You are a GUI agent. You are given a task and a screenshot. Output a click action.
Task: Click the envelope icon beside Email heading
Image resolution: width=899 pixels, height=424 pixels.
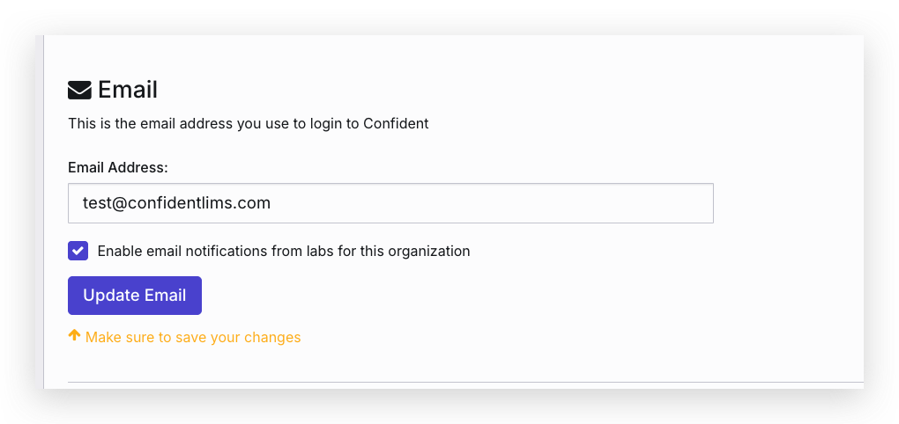(80, 90)
